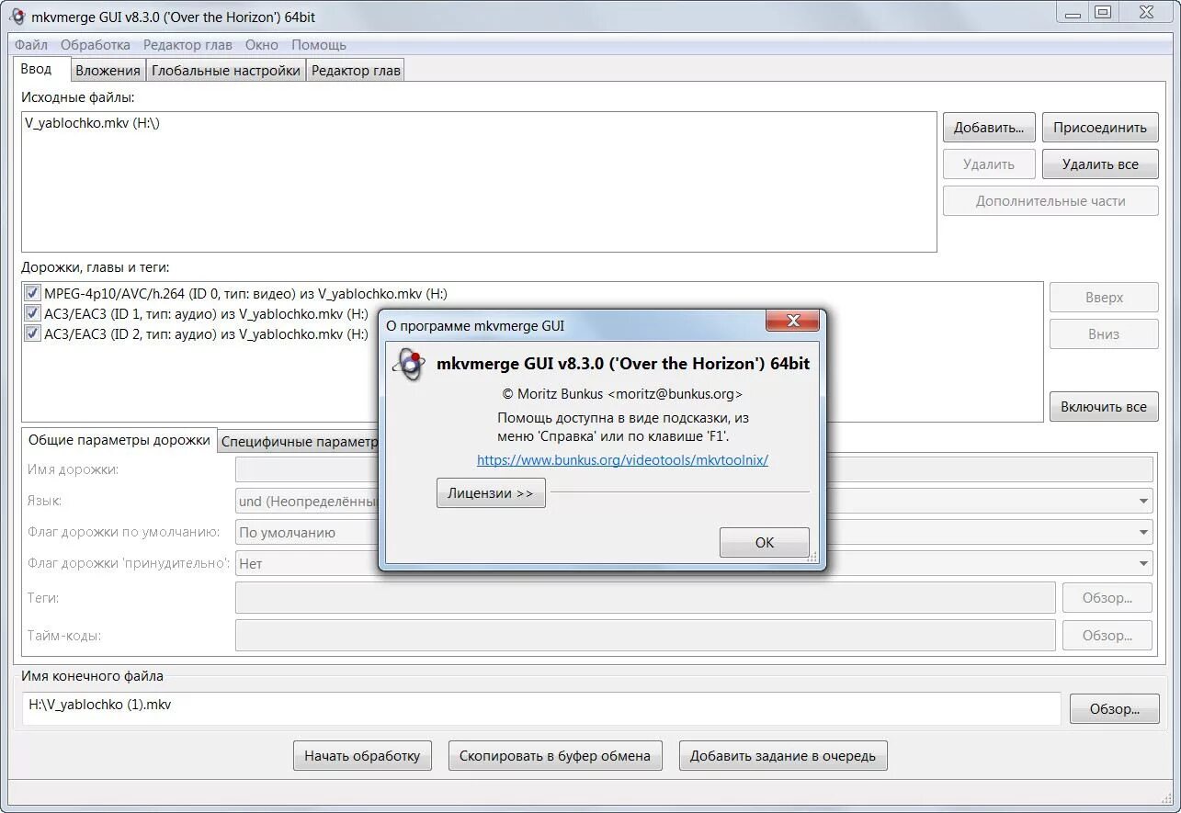The width and height of the screenshot is (1181, 813).
Task: Click Скопировать в буфер обмена button
Action: click(555, 756)
